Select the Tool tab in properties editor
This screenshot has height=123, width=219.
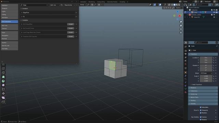(185, 47)
